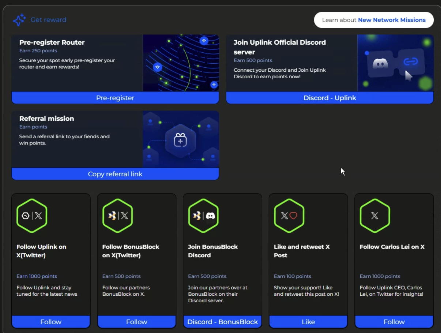Click the Referral mission gift image
The image size is (441, 333).
[x=181, y=139]
